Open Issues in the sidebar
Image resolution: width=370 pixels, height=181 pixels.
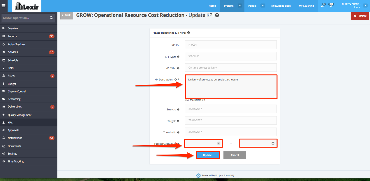click(29, 76)
